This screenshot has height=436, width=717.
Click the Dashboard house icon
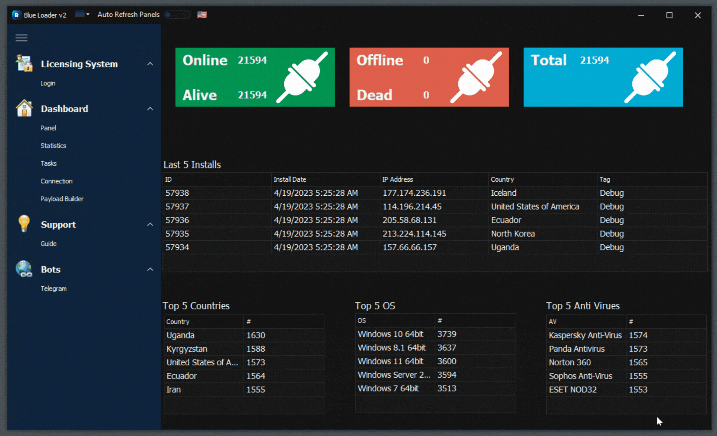coord(24,108)
